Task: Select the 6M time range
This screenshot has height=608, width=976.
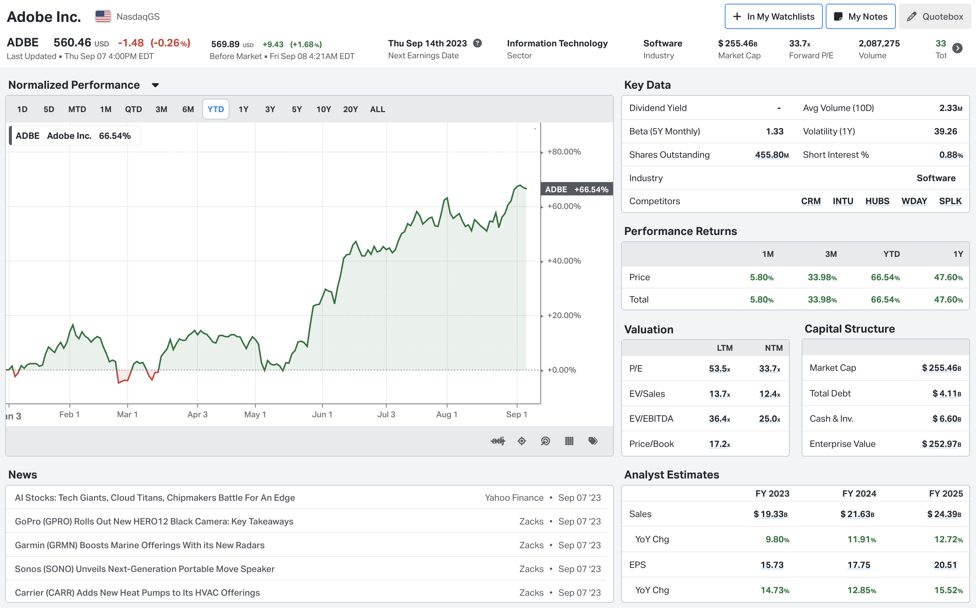Action: pyautogui.click(x=188, y=109)
